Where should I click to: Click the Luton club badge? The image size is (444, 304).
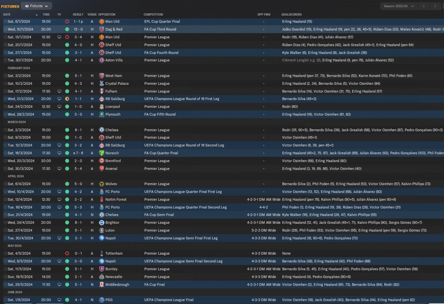pyautogui.click(x=102, y=230)
